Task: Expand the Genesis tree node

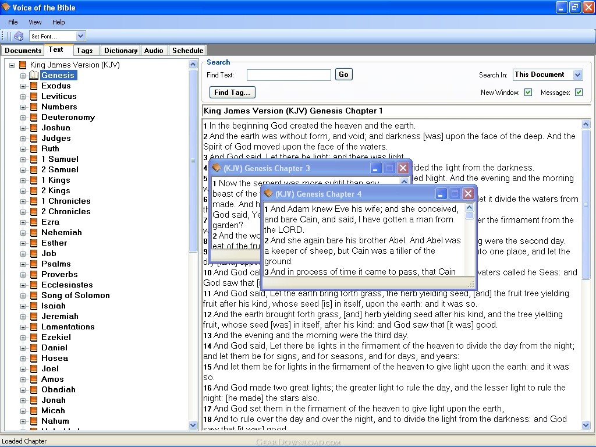Action: pyautogui.click(x=23, y=76)
